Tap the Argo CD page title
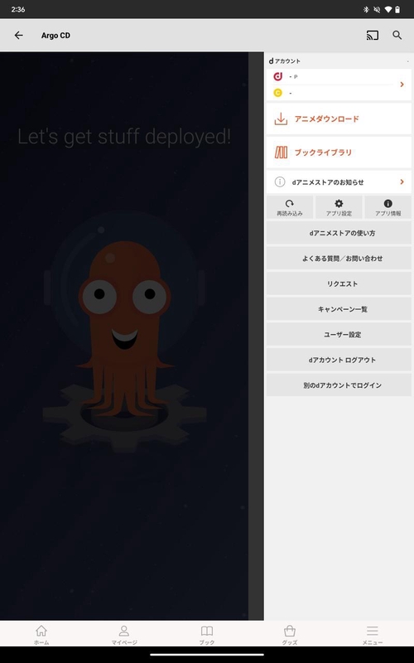Viewport: 414px width, 663px height. coord(55,36)
